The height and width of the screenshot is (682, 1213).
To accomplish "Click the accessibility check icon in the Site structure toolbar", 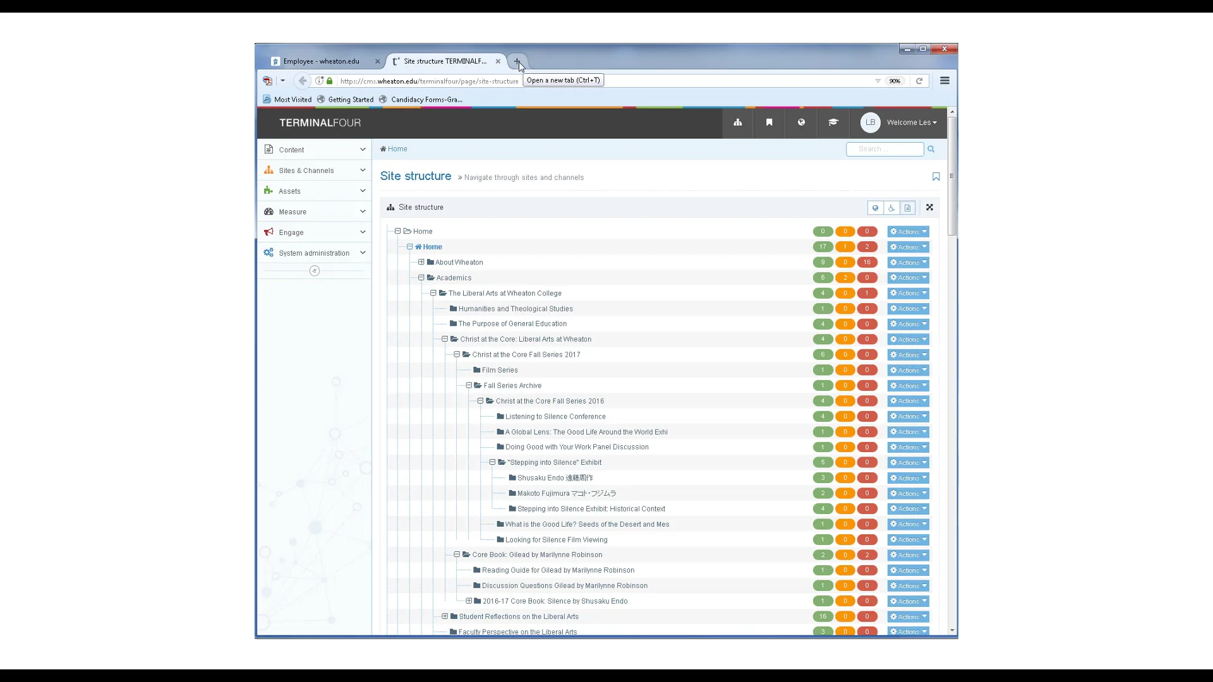I will (x=891, y=208).
